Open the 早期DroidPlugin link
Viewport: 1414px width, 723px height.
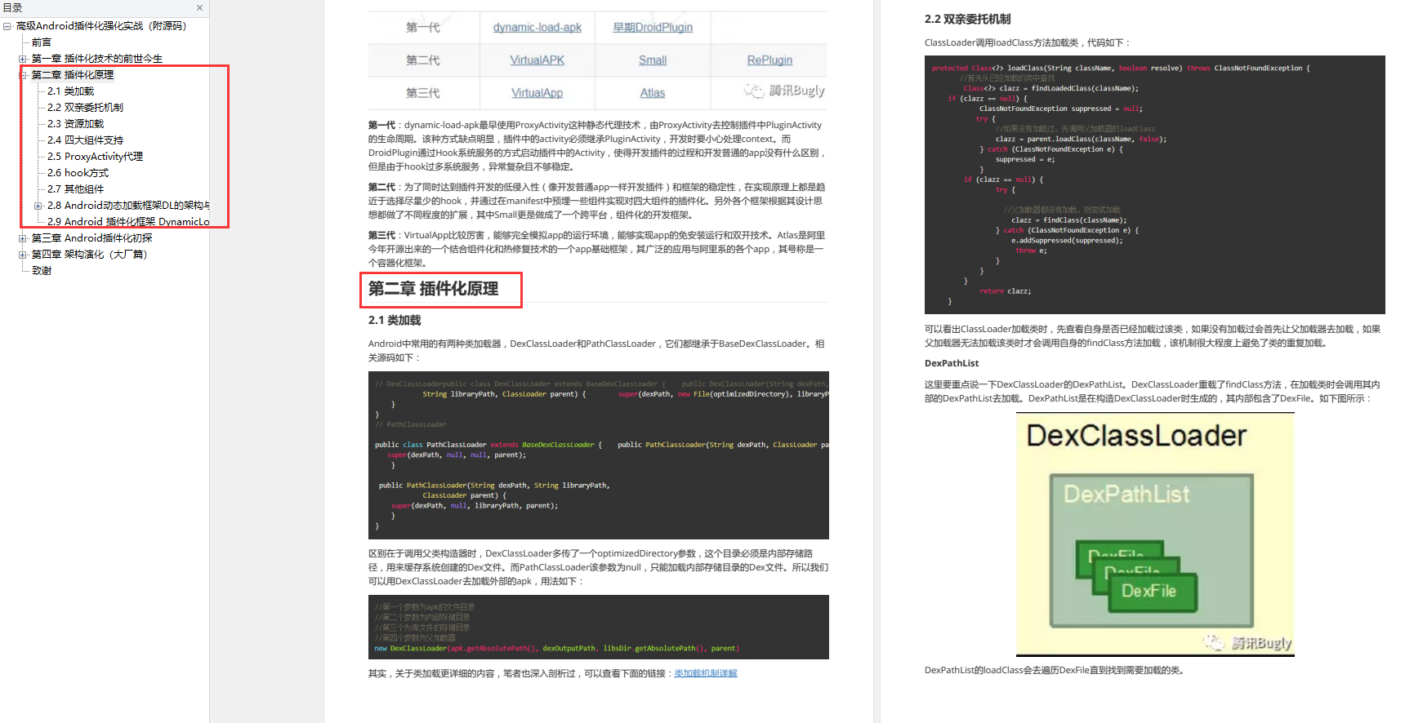coord(653,28)
